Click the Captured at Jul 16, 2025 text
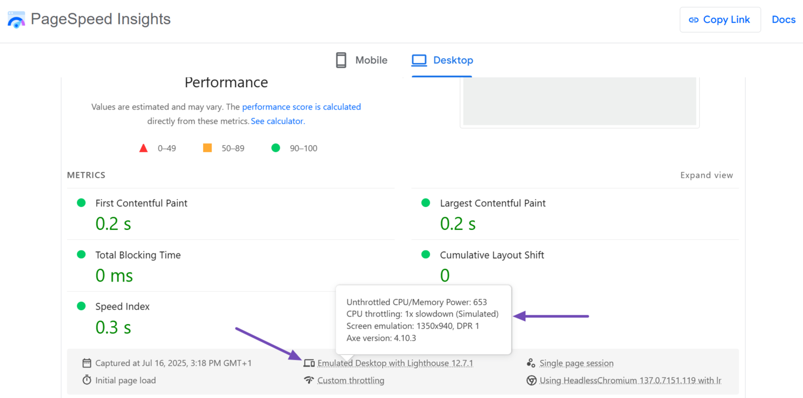Screen dimensions: 803x398 (x=174, y=363)
